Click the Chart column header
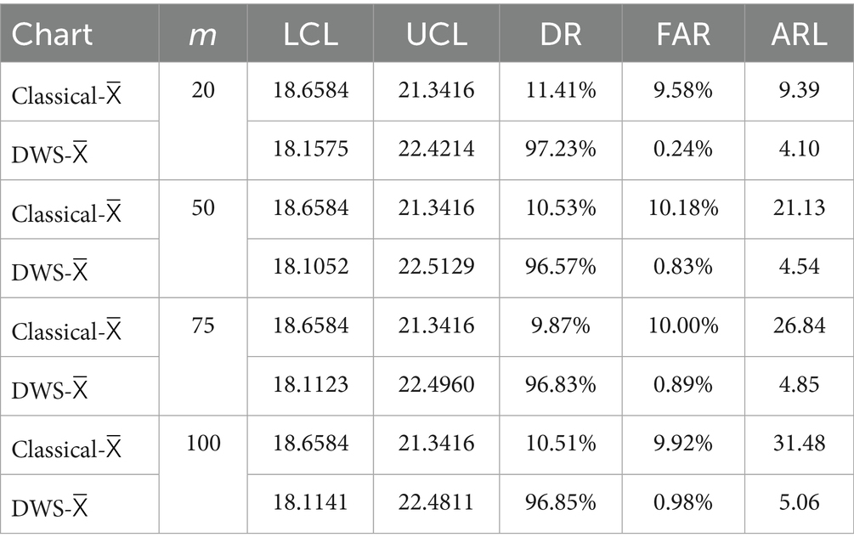The height and width of the screenshot is (549, 854). coord(53,34)
